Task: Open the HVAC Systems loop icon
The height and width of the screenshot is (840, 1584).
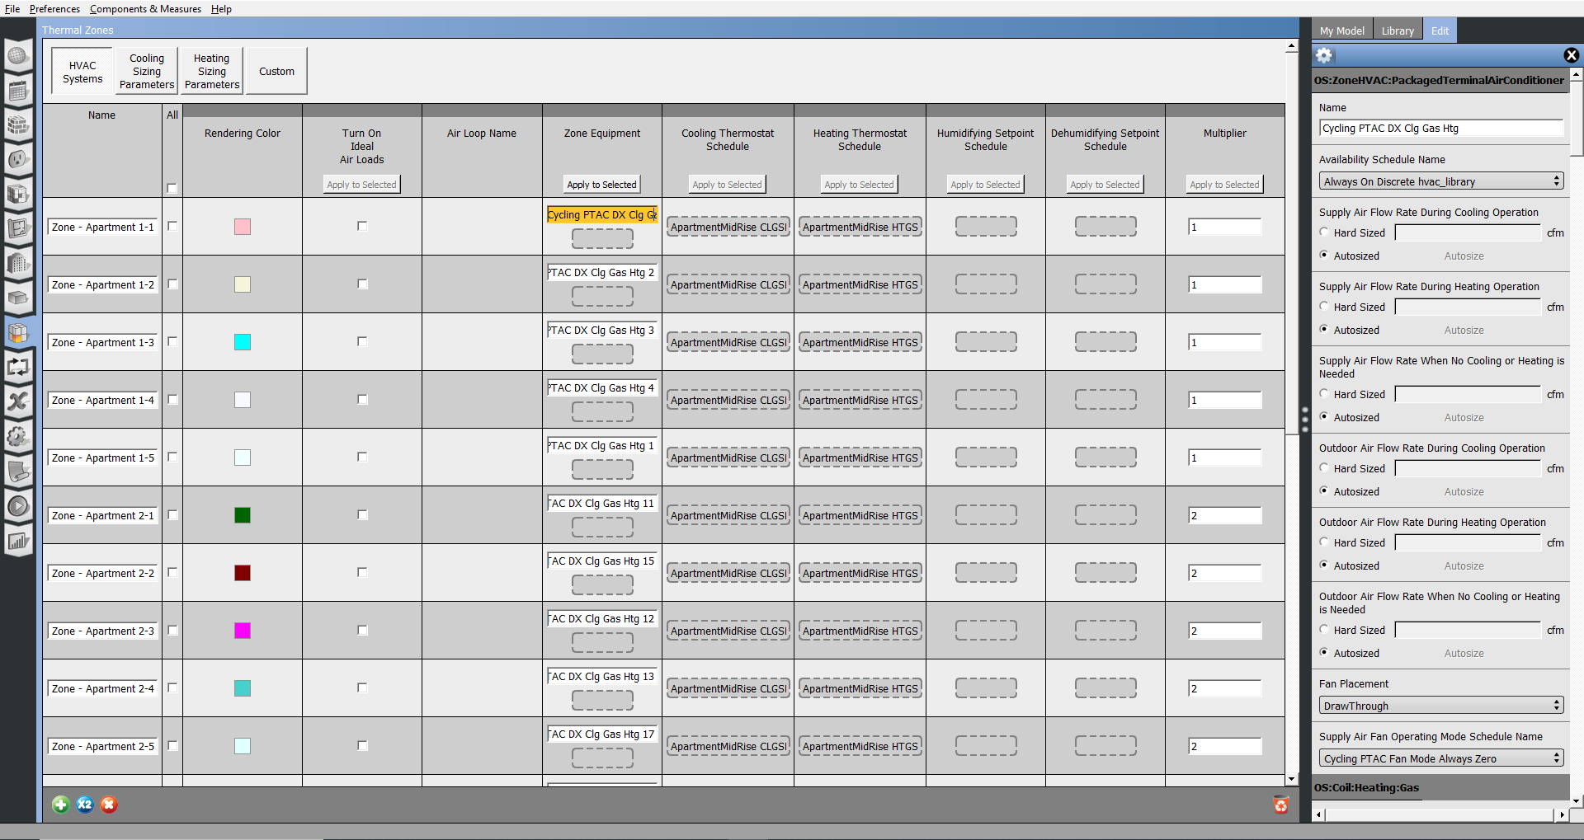Action: 18,367
